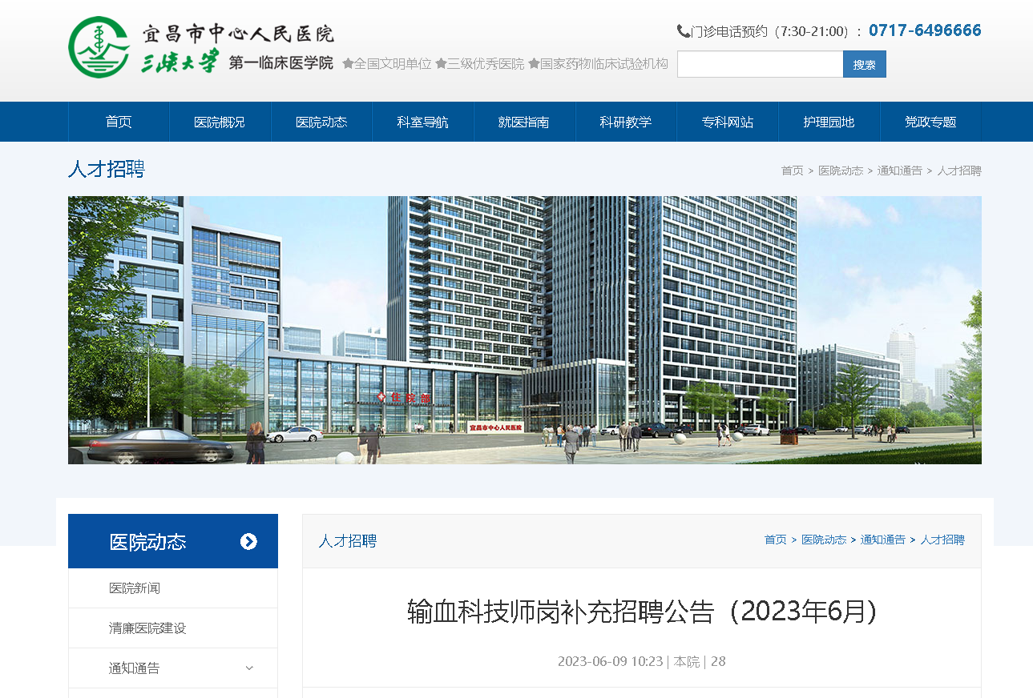Screen dimensions: 1033x698
Task: Click the 三峡大学 green calligraphy logo
Action: pyautogui.click(x=180, y=62)
